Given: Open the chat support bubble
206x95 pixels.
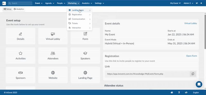Looking at the screenshot, I should point(199,84).
